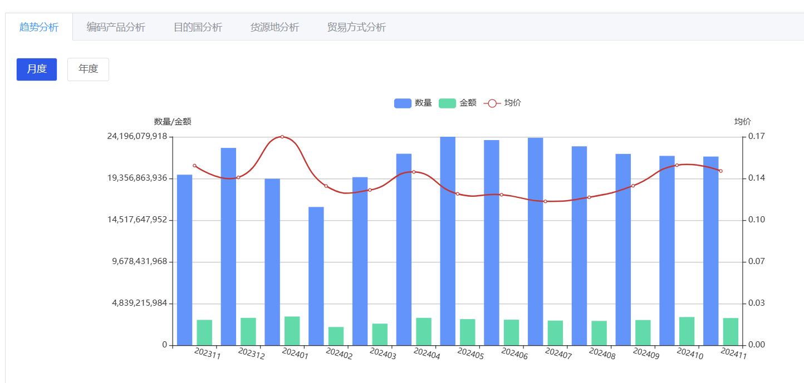Click the red 均价 legend marker icon
Image resolution: width=804 pixels, height=383 pixels.
[492, 103]
